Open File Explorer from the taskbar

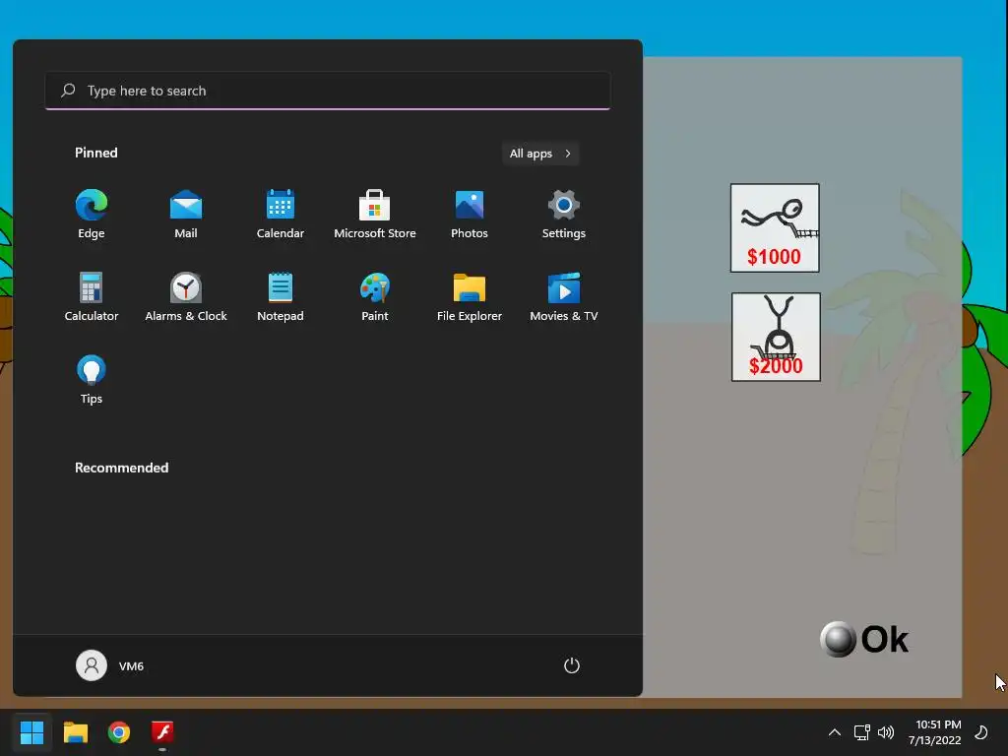[75, 731]
